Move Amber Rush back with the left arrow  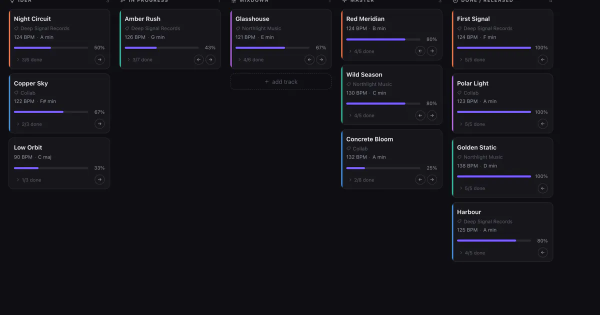tap(199, 59)
